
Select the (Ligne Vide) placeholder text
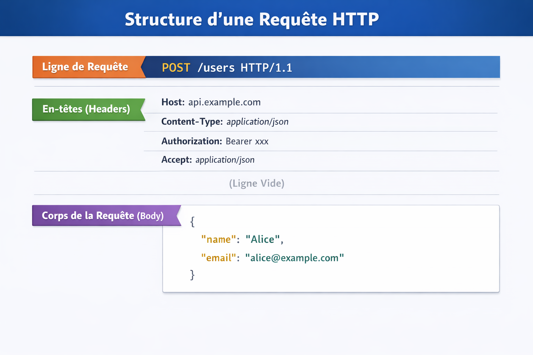[256, 183]
